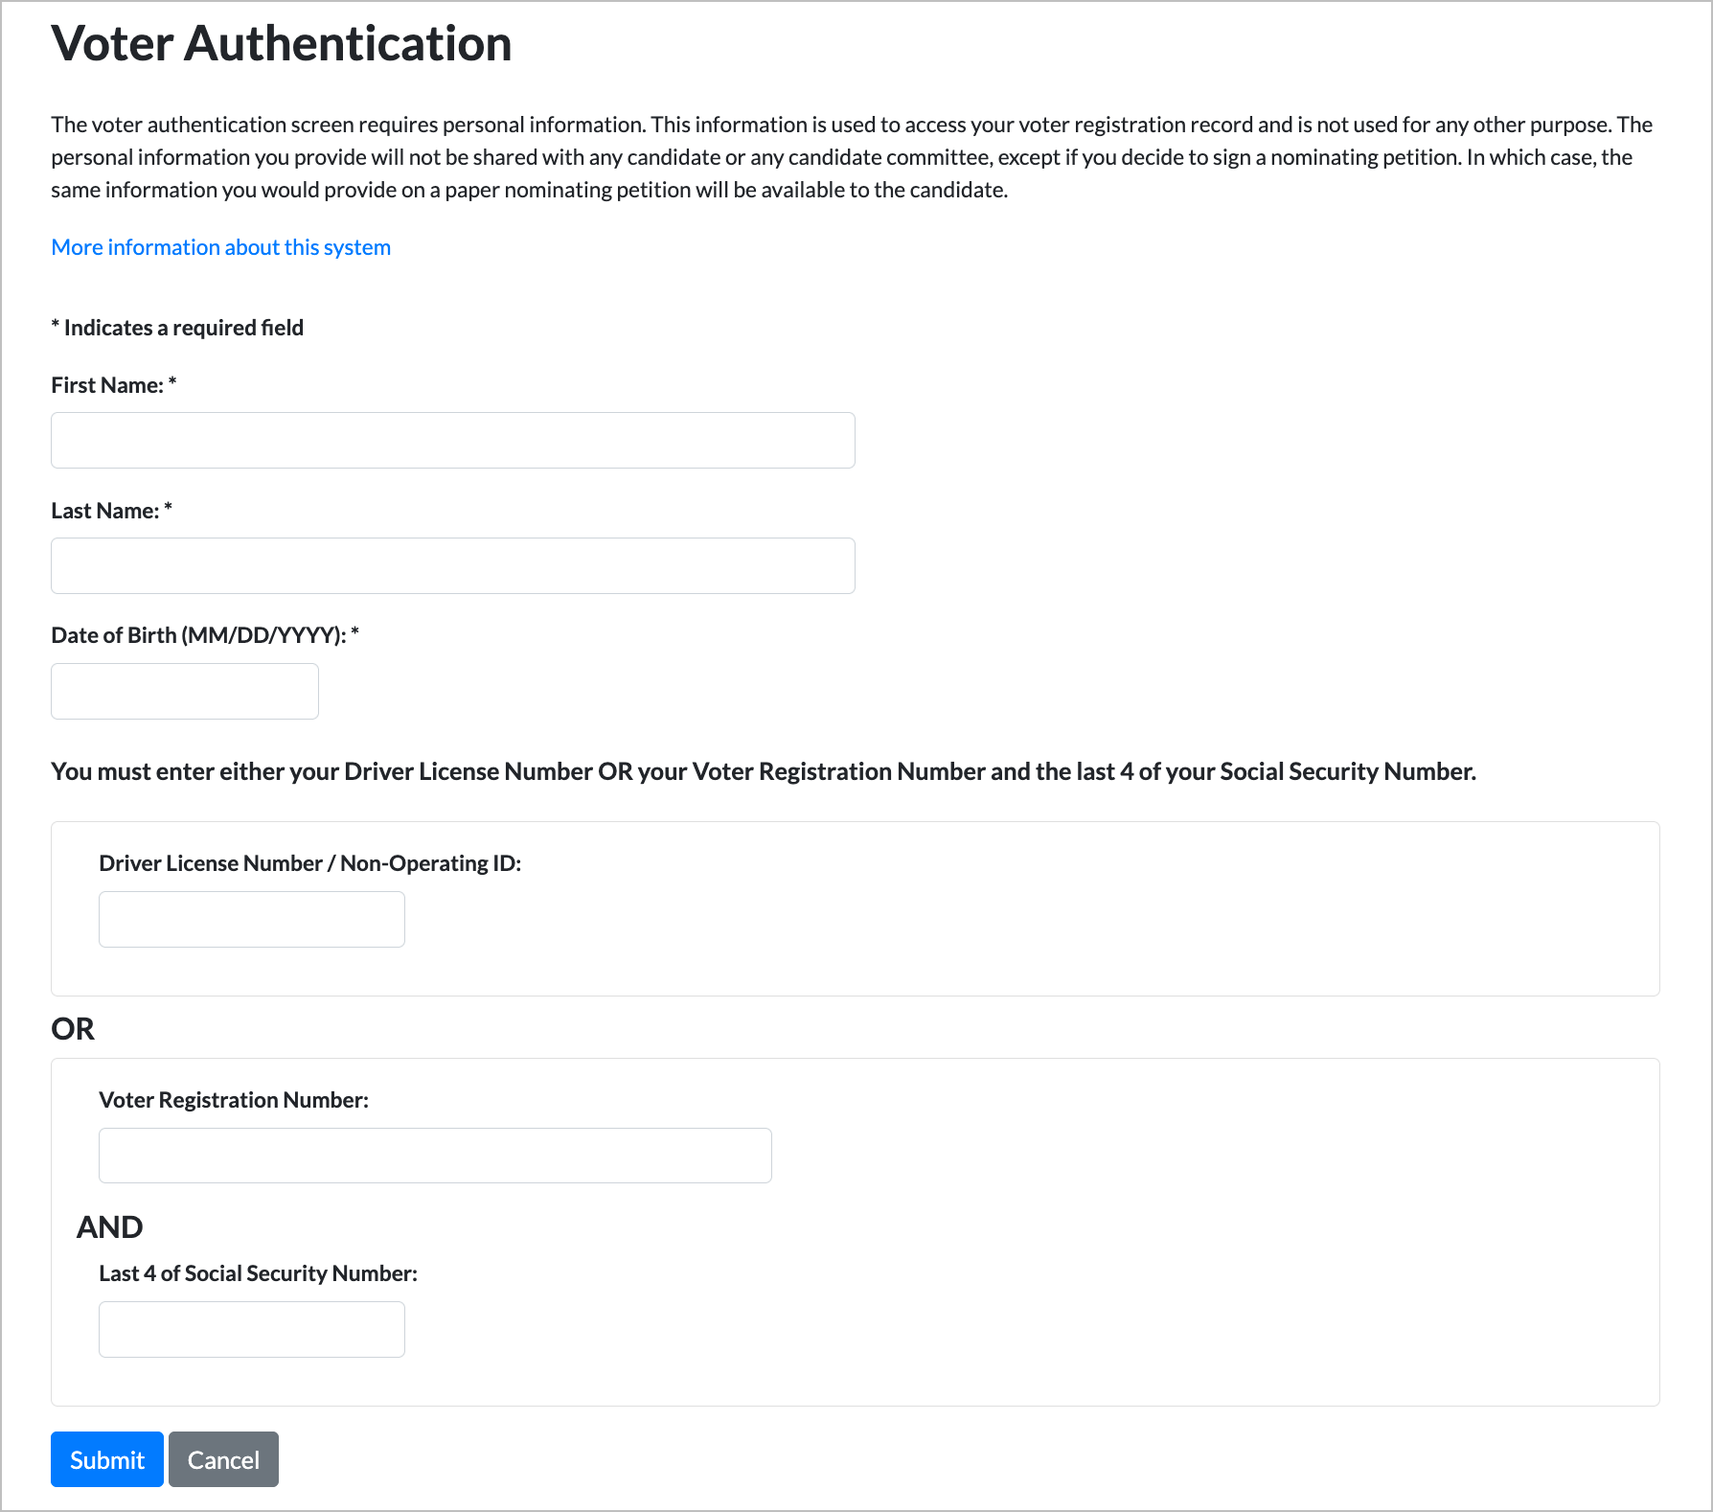Click the blue Submit button

(106, 1458)
